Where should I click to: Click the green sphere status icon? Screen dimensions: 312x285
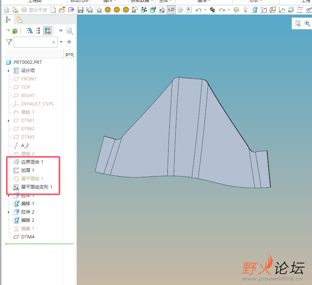tap(236, 10)
